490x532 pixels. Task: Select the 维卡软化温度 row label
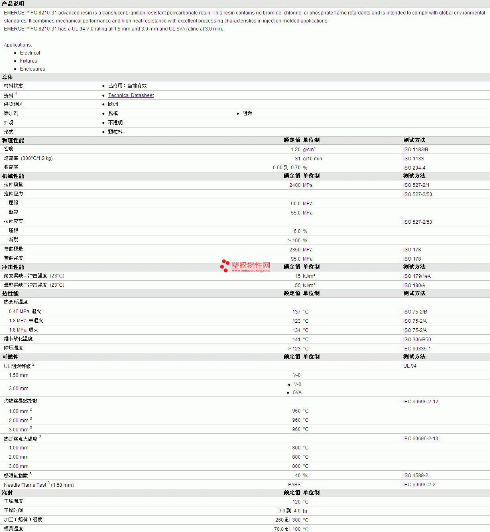(x=18, y=339)
